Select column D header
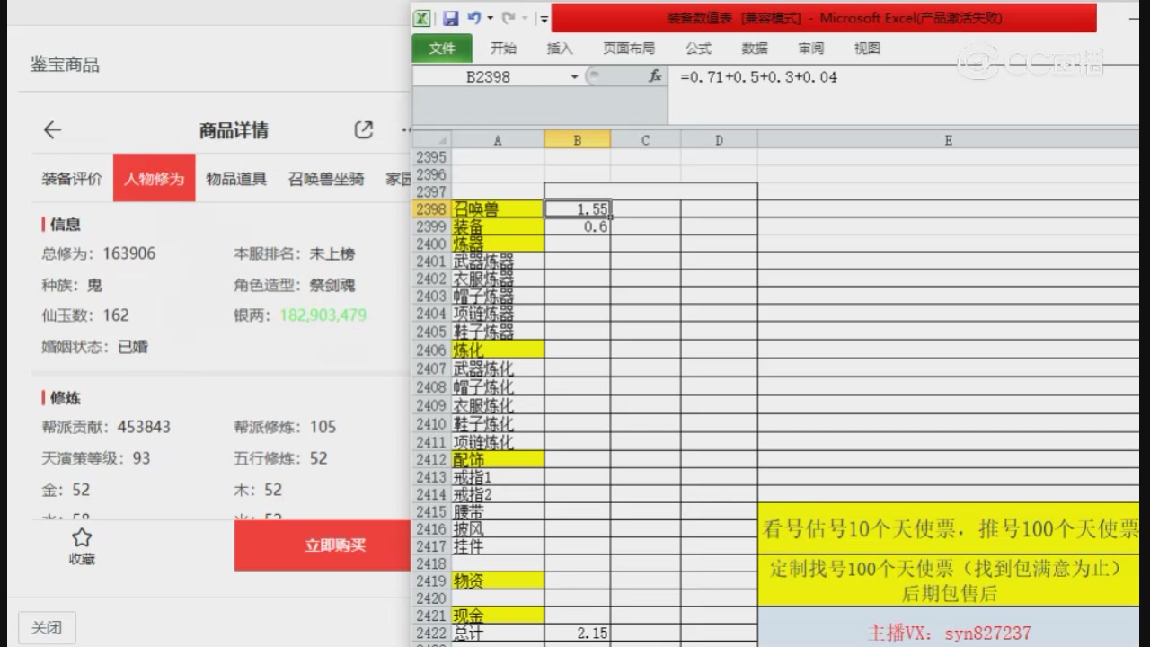 click(719, 140)
